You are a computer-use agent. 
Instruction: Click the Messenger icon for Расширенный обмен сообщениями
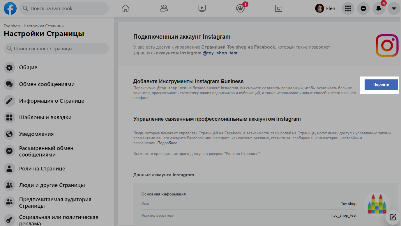pos(9,151)
